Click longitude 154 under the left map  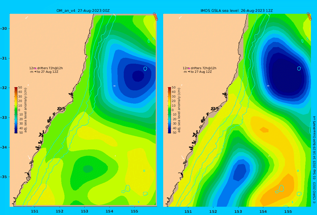(109, 211)
